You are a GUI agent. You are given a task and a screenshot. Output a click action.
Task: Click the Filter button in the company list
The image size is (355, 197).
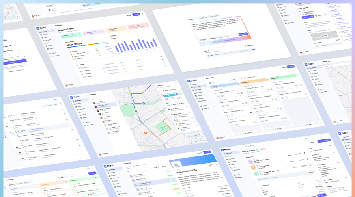click(x=157, y=167)
